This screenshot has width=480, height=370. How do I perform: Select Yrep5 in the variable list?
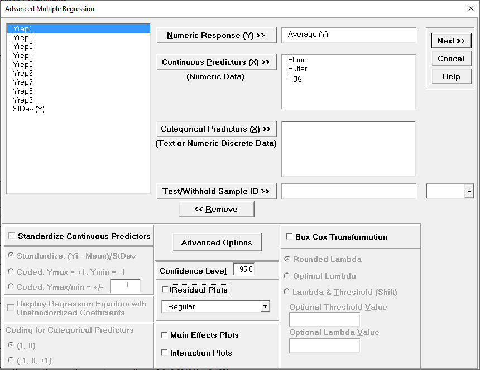click(x=22, y=64)
